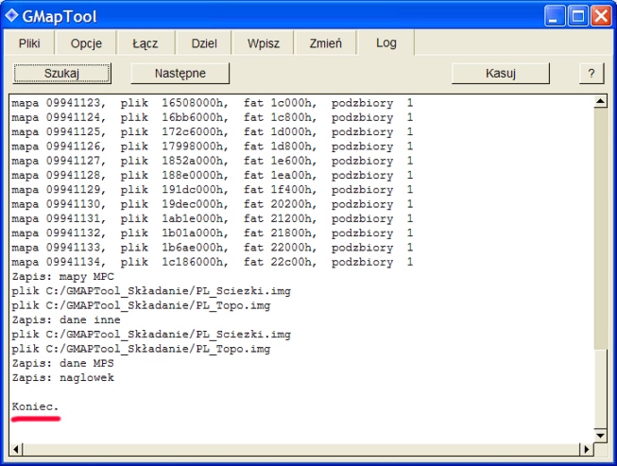Viewport: 617px width, 466px height.
Task: Click the GMapTool title bar app icon
Action: coord(13,16)
